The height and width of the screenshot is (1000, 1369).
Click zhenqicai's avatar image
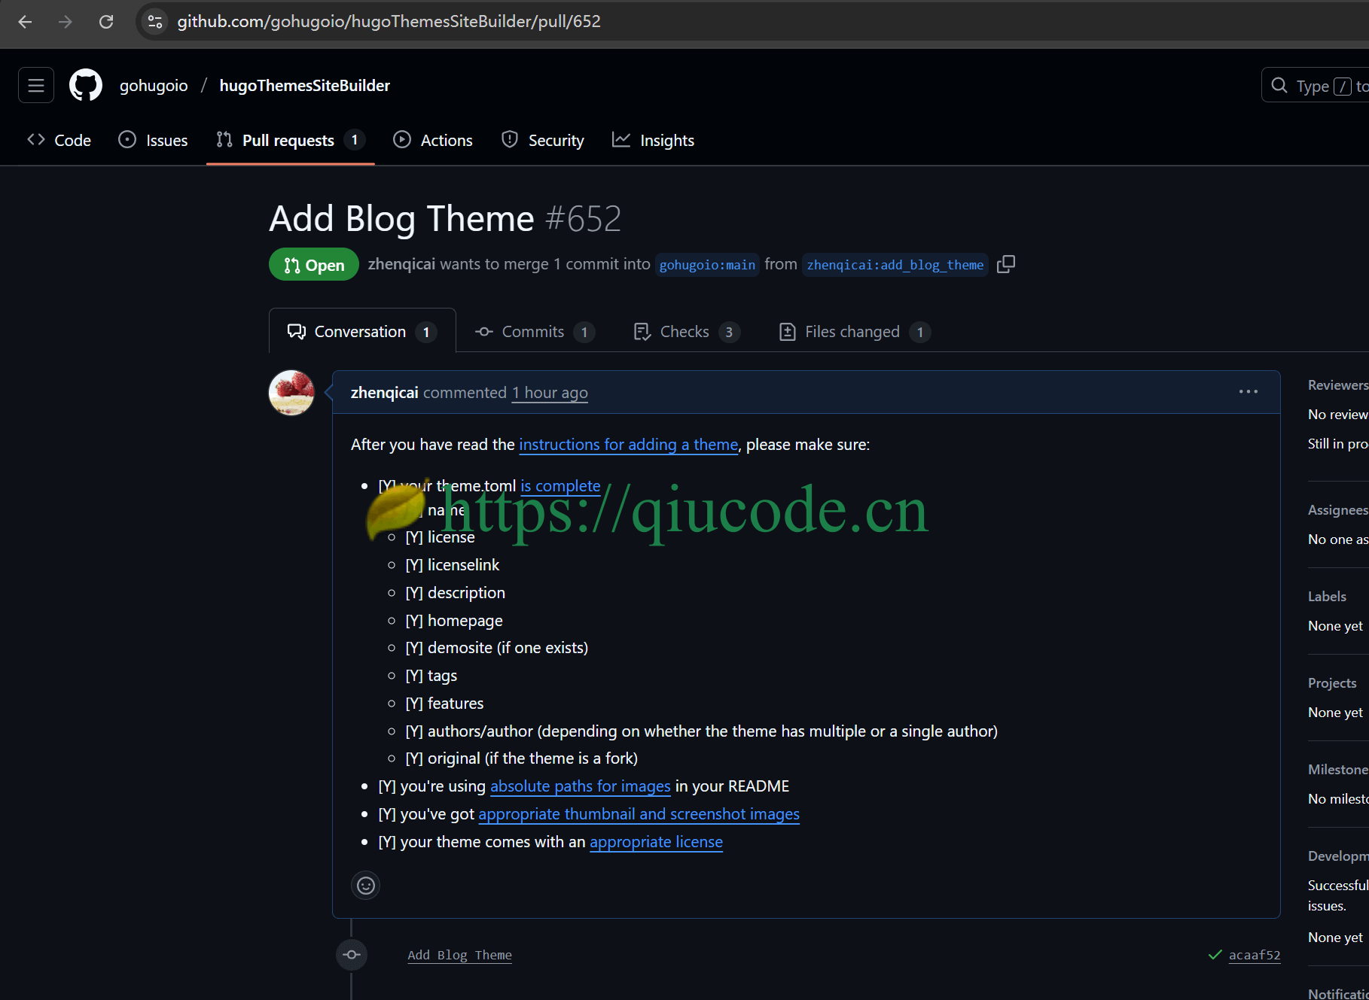(291, 393)
